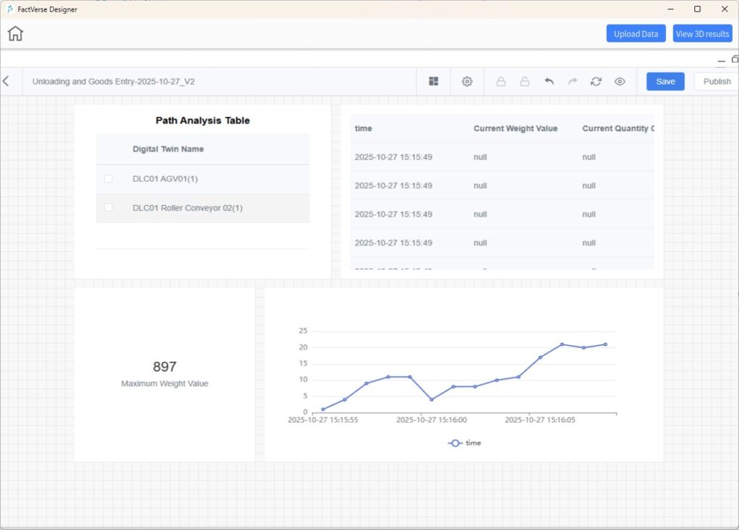
Task: Collapse the editor with back chevron
Action: [x=8, y=81]
